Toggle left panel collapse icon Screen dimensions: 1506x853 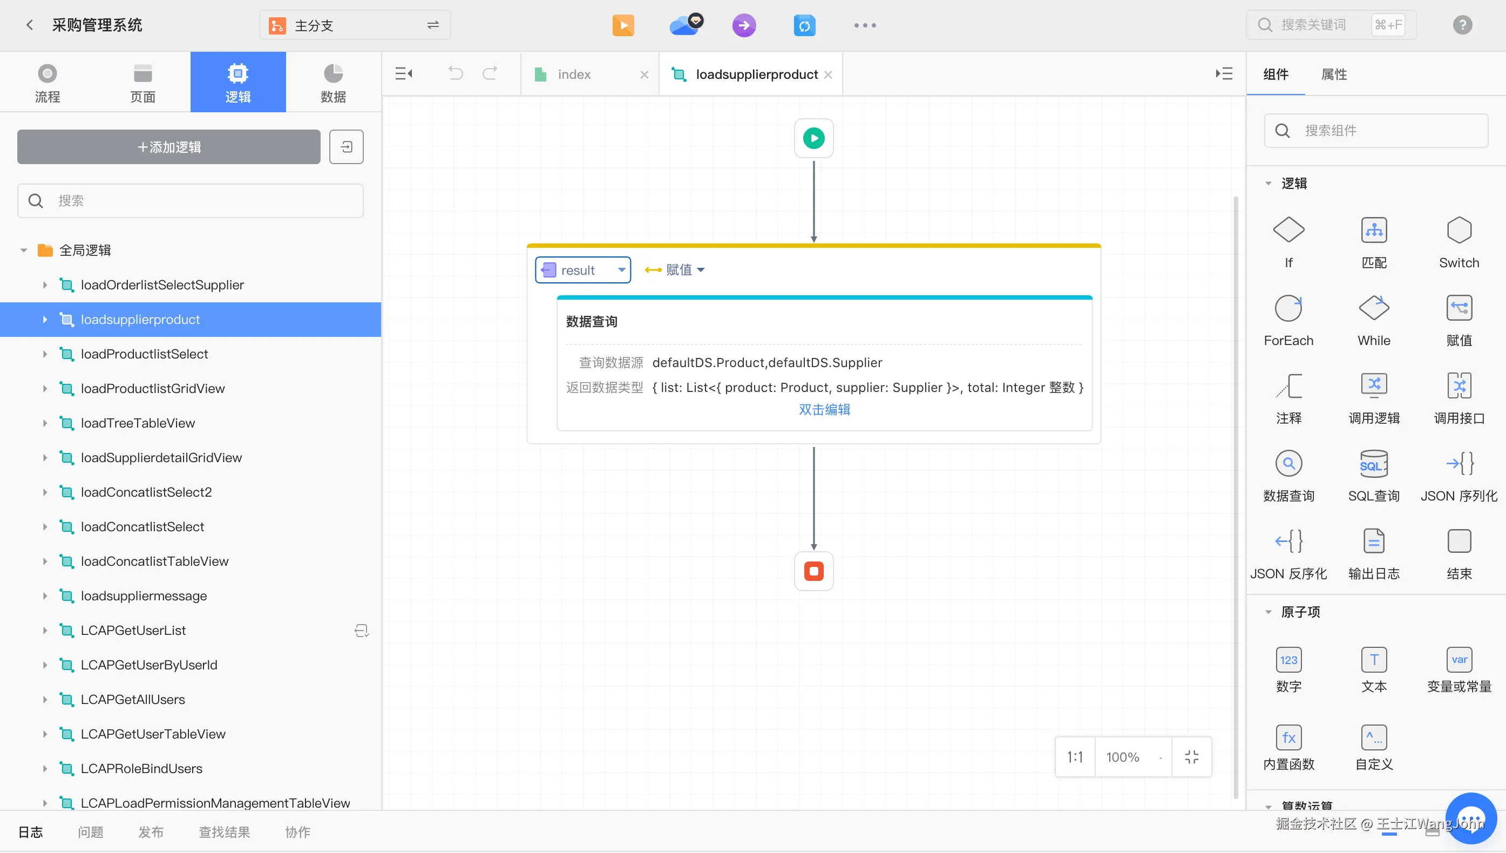pyautogui.click(x=404, y=74)
